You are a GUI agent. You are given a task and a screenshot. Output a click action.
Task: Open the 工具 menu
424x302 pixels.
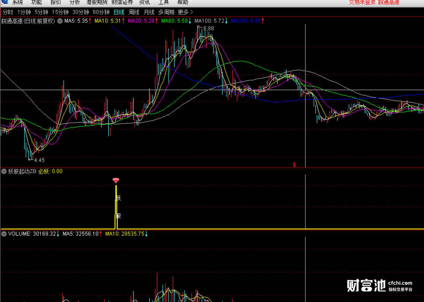163,2
